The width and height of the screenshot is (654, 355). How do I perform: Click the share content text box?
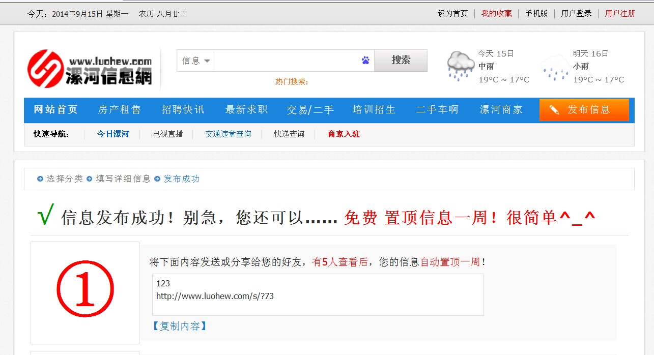318,294
